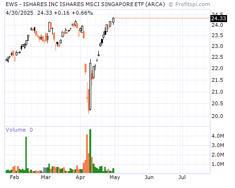Click the 1.0M volume axis label
Viewport: 235px width, 188px height.
(218, 164)
